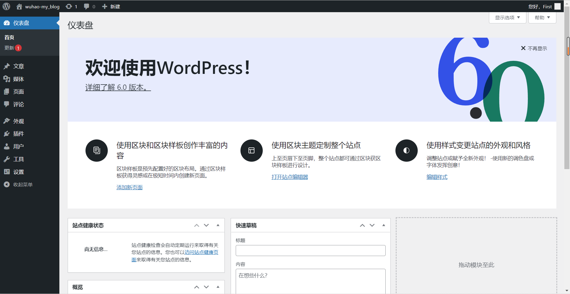Collapse the 概览 panel
This screenshot has width=570, height=294.
pos(218,287)
